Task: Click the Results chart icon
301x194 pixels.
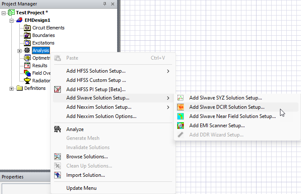Action: [27, 66]
